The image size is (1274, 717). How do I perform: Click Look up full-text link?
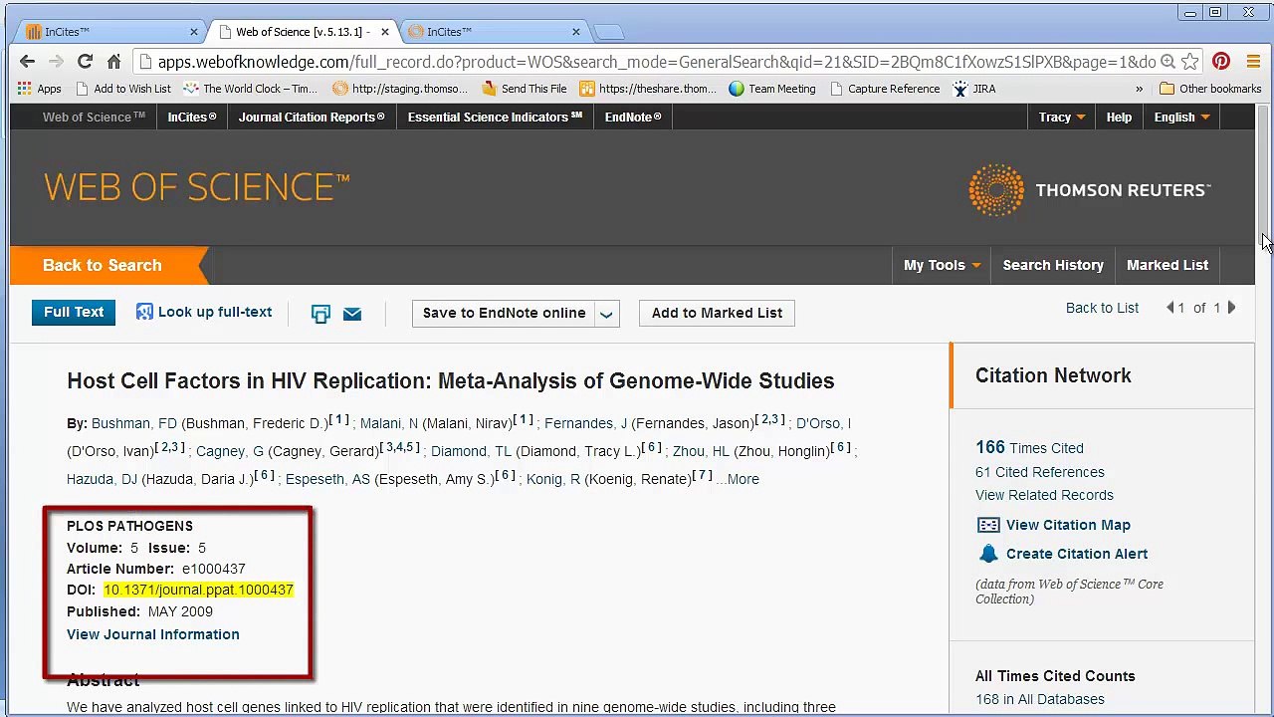pyautogui.click(x=215, y=312)
